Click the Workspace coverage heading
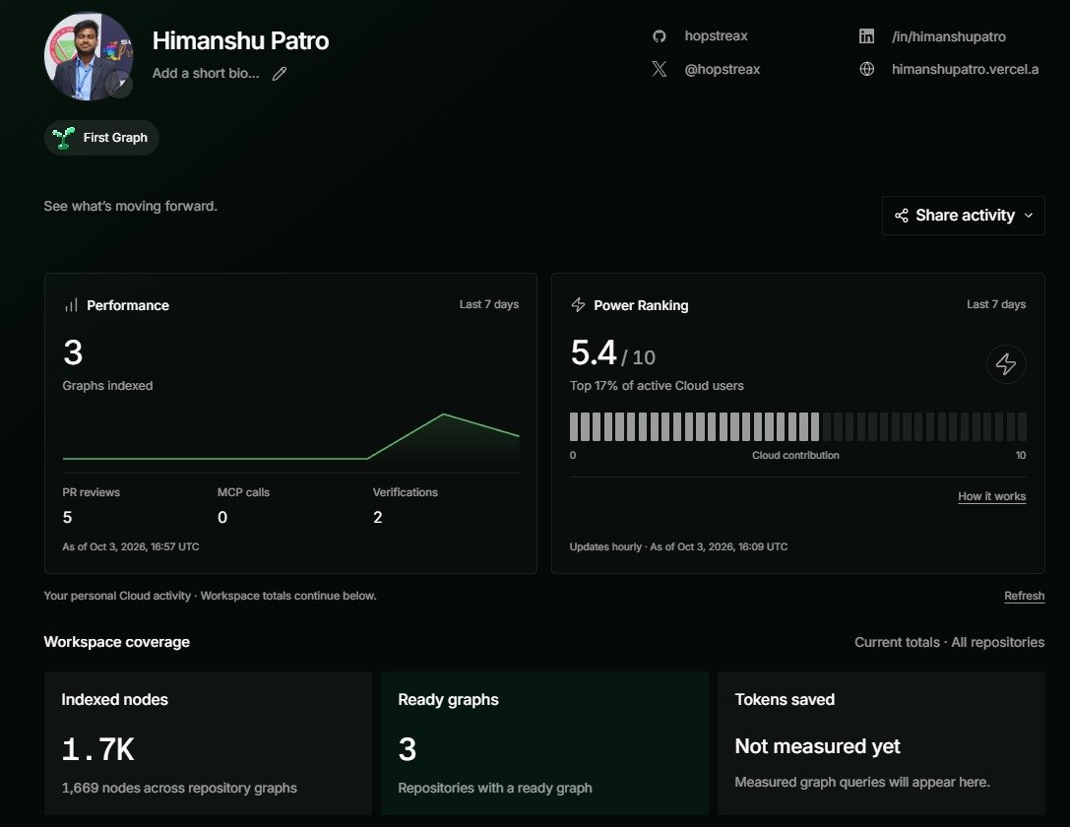The image size is (1070, 827). (x=117, y=642)
